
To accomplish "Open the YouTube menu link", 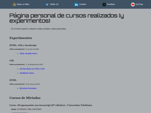I will 137,4.
